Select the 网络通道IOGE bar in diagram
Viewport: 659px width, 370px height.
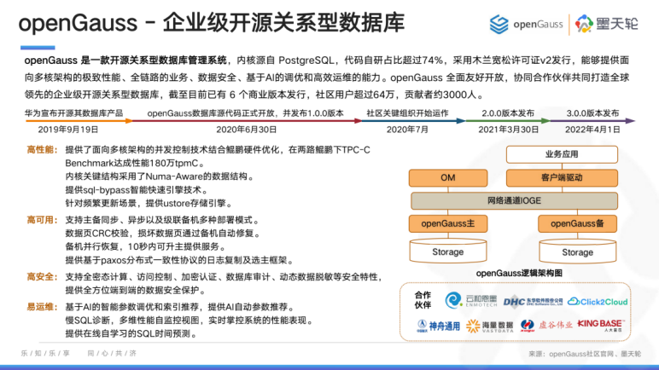pos(514,200)
